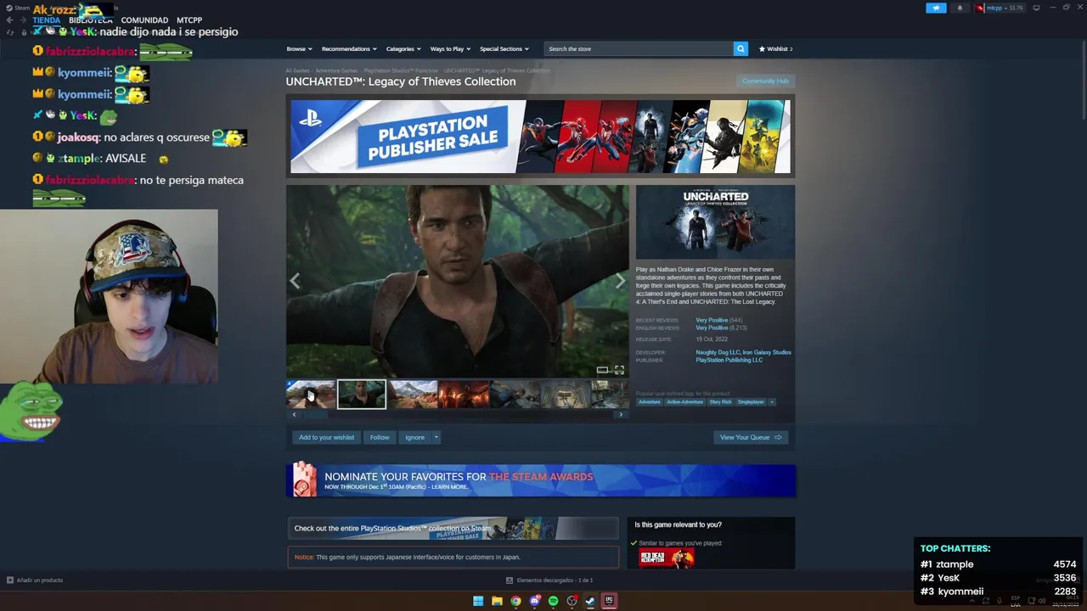Image resolution: width=1087 pixels, height=611 pixels.
Task: Open the MTCPP profile tab
Action: pyautogui.click(x=189, y=20)
